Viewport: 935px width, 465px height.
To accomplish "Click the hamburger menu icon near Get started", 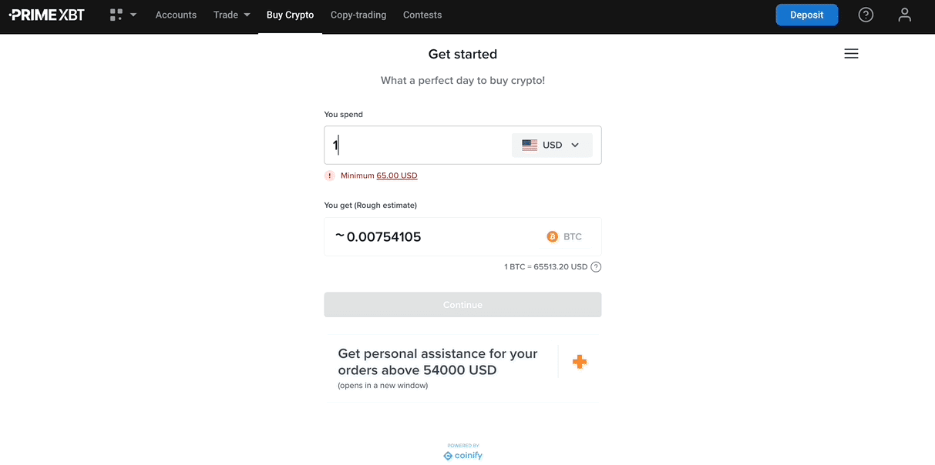I will (x=851, y=53).
